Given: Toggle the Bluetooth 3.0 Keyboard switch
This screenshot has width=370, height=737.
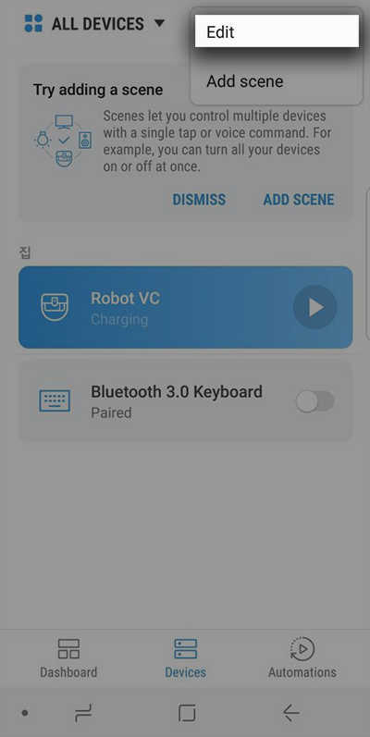Looking at the screenshot, I should (x=314, y=402).
